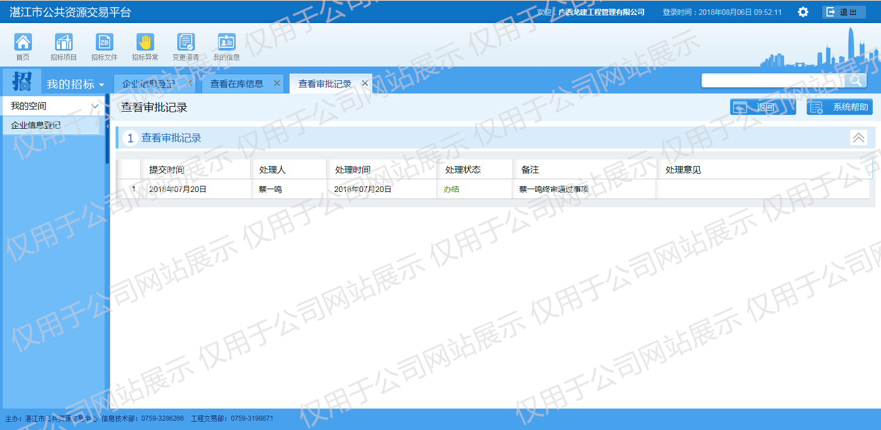
Task: Open the 招标项目 toolbar icon
Action: point(64,46)
